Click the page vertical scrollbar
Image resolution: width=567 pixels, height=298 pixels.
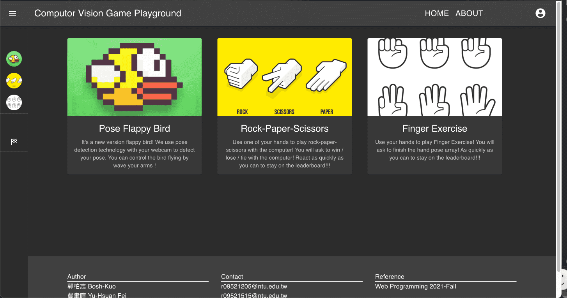point(558,136)
